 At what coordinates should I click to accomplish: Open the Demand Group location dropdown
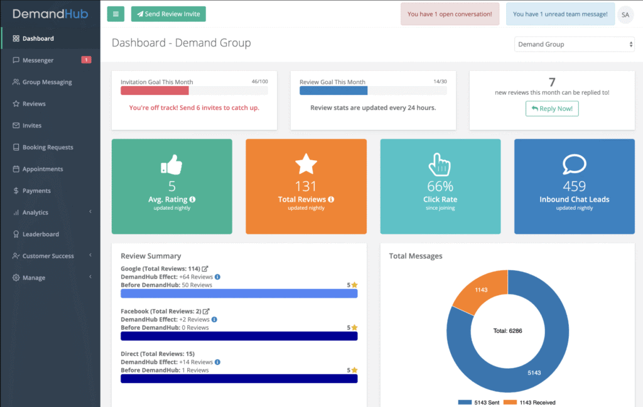point(575,45)
